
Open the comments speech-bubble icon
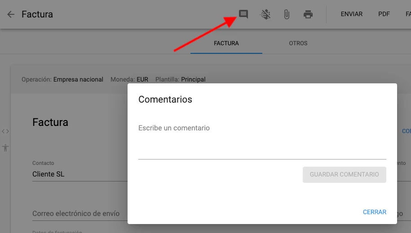[x=243, y=14]
